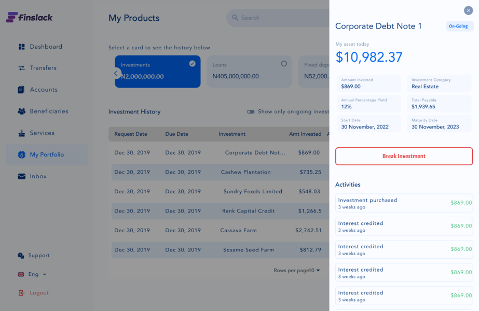Click the Accounts person icon
Image resolution: width=479 pixels, height=311 pixels.
tap(21, 89)
